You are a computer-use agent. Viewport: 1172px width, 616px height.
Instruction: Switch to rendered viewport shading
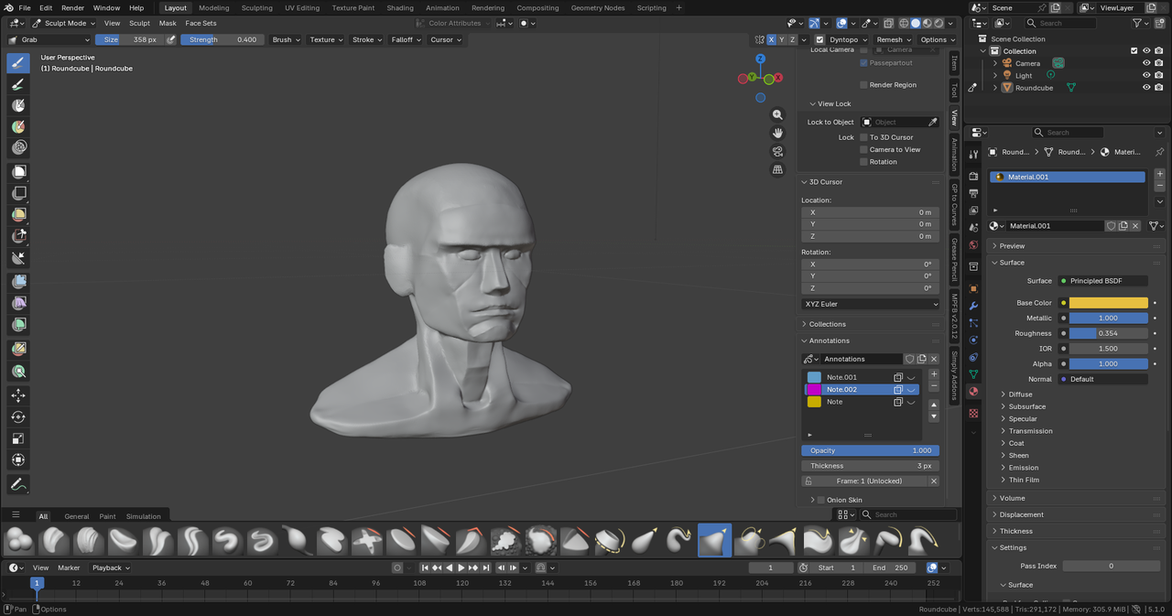pyautogui.click(x=938, y=23)
